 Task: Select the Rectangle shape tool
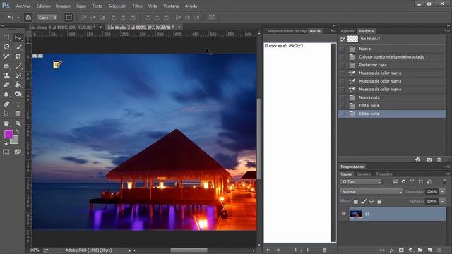[18, 114]
